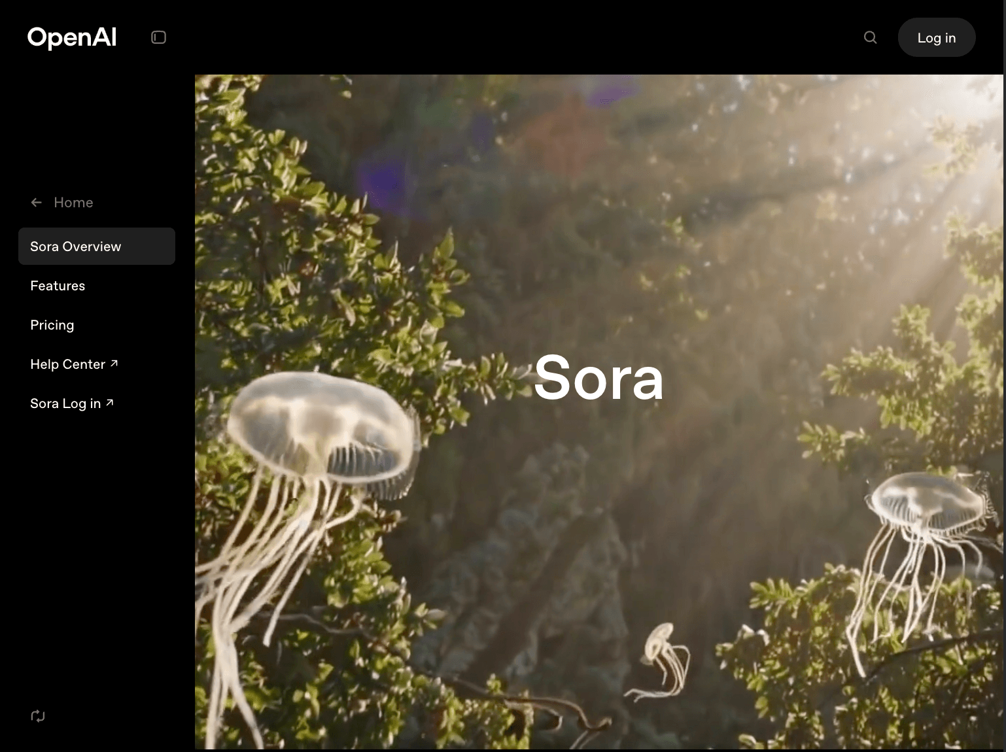Select Sora Overview in the sidebar
Viewport: 1006px width, 752px height.
point(97,247)
